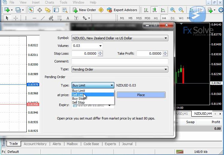Open the Market Watch window icon
Viewport: 224px width, 155px height.
point(31,10)
